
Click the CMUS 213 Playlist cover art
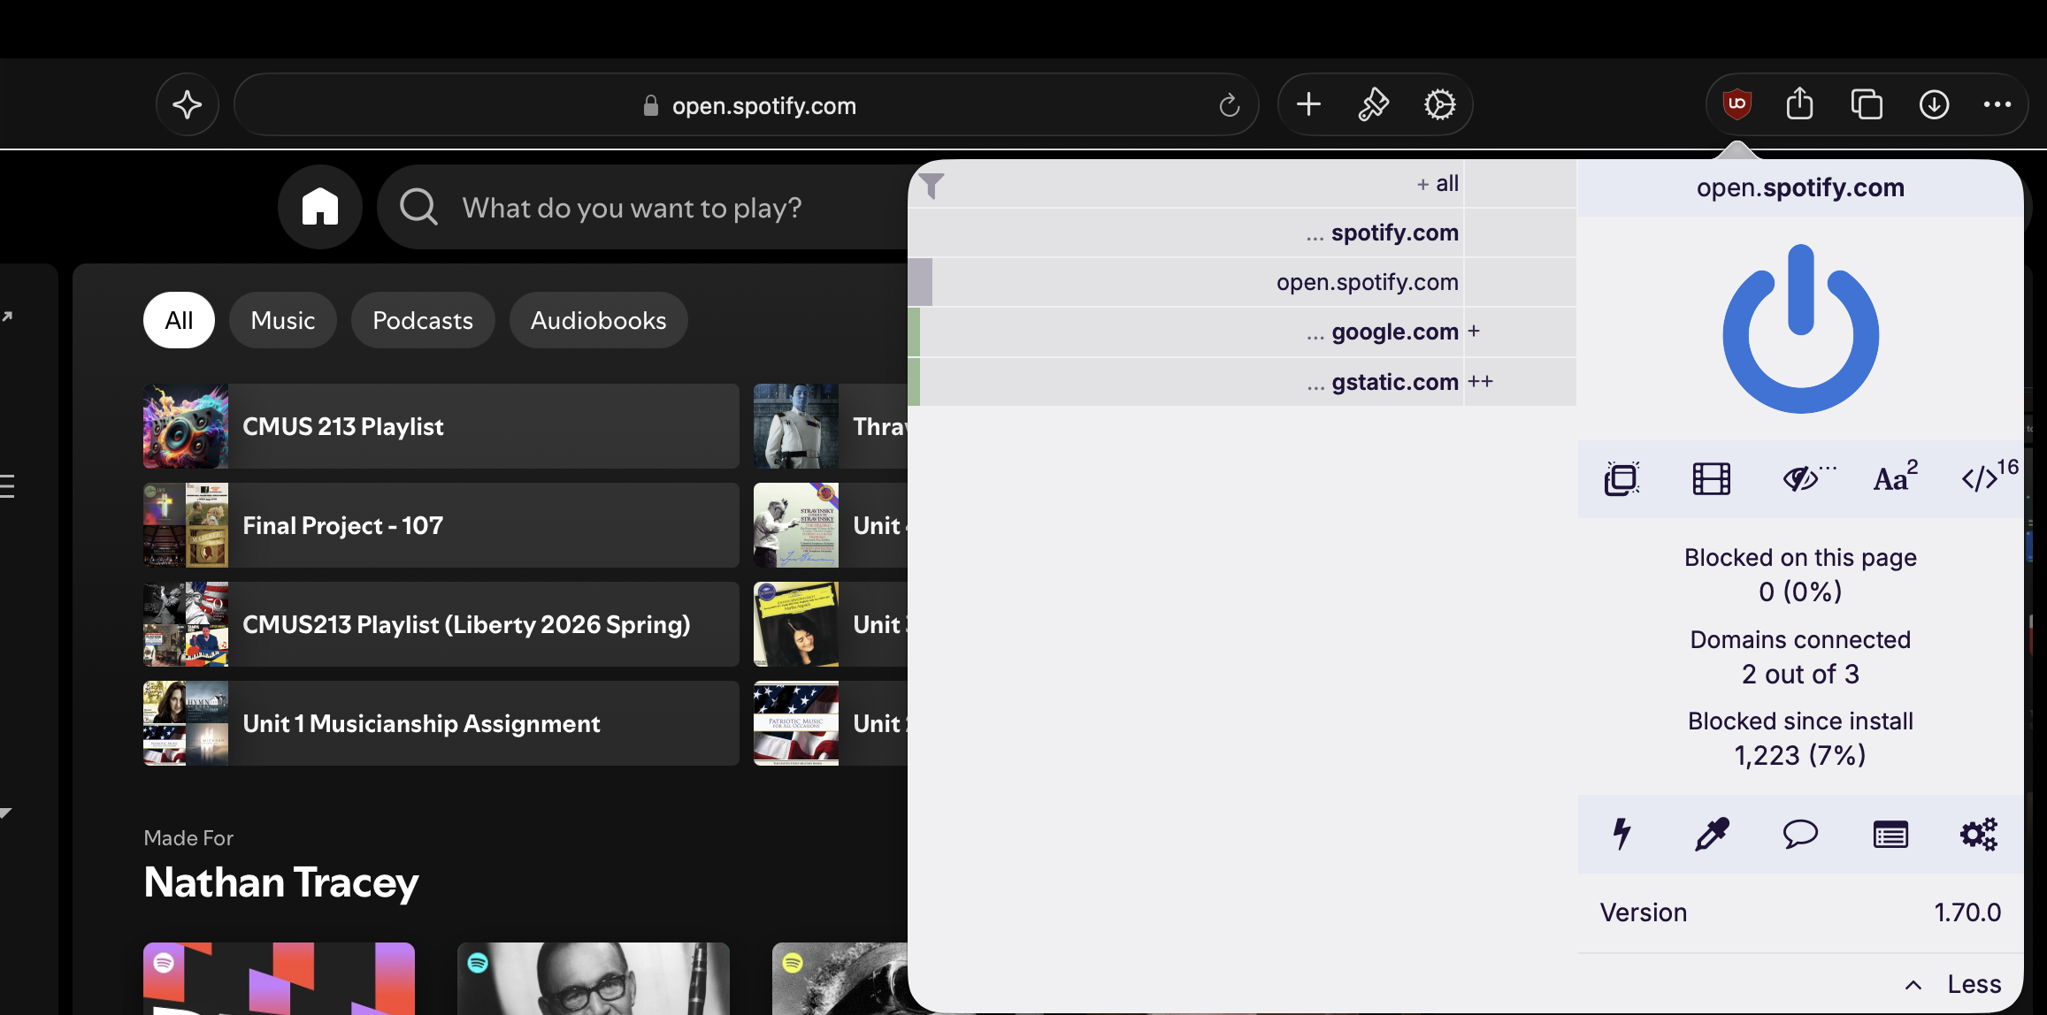(186, 426)
